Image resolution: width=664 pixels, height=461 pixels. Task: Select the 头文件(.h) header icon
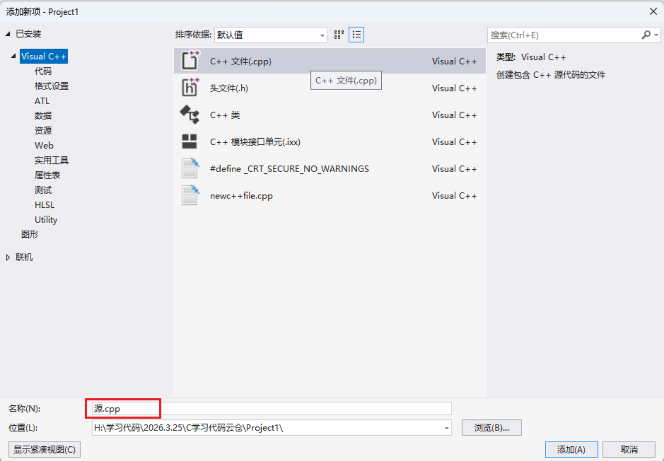pyautogui.click(x=190, y=87)
